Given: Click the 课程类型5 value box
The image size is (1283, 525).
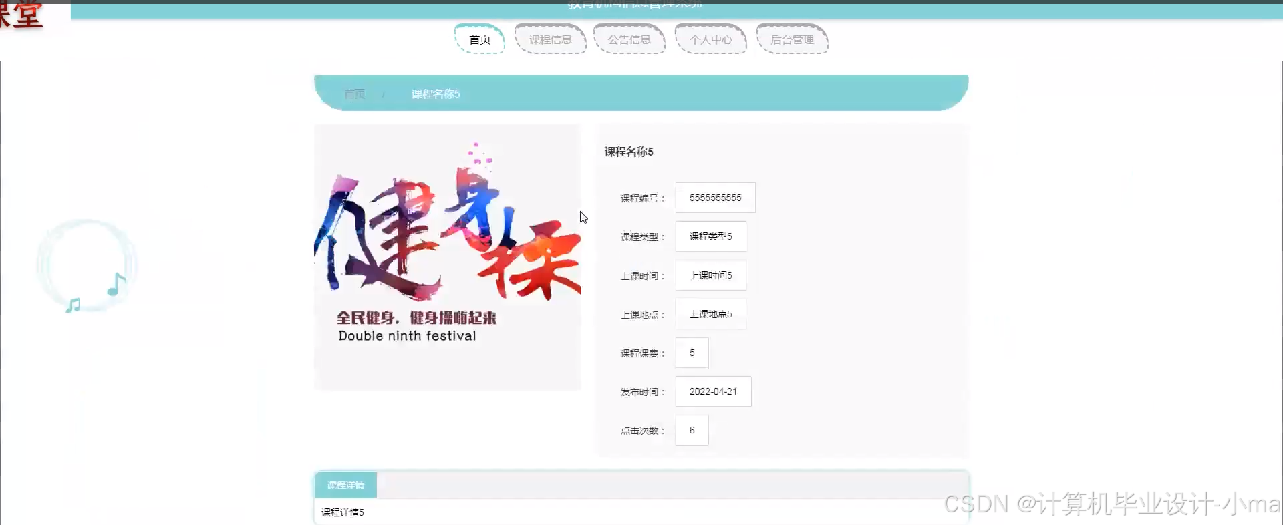Looking at the screenshot, I should 711,236.
